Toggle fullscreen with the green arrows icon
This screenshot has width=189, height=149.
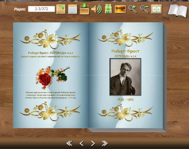point(156,9)
